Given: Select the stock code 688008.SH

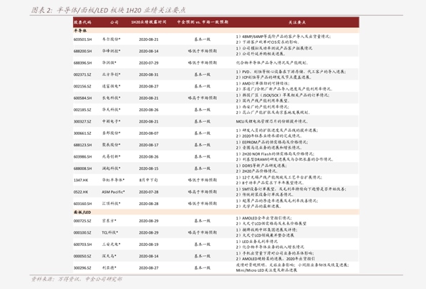Looking at the screenshot, I should [82, 169].
